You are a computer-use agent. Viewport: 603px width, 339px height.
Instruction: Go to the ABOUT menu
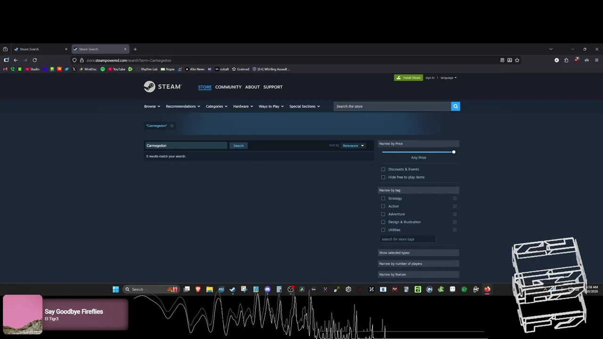tap(252, 87)
